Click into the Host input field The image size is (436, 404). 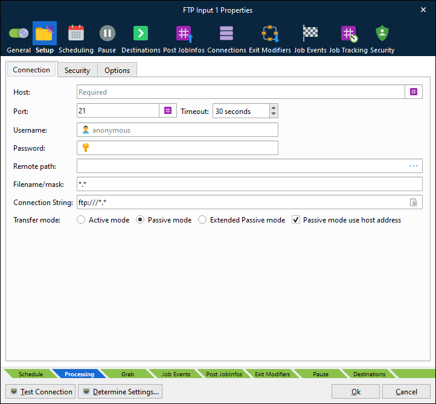(241, 92)
